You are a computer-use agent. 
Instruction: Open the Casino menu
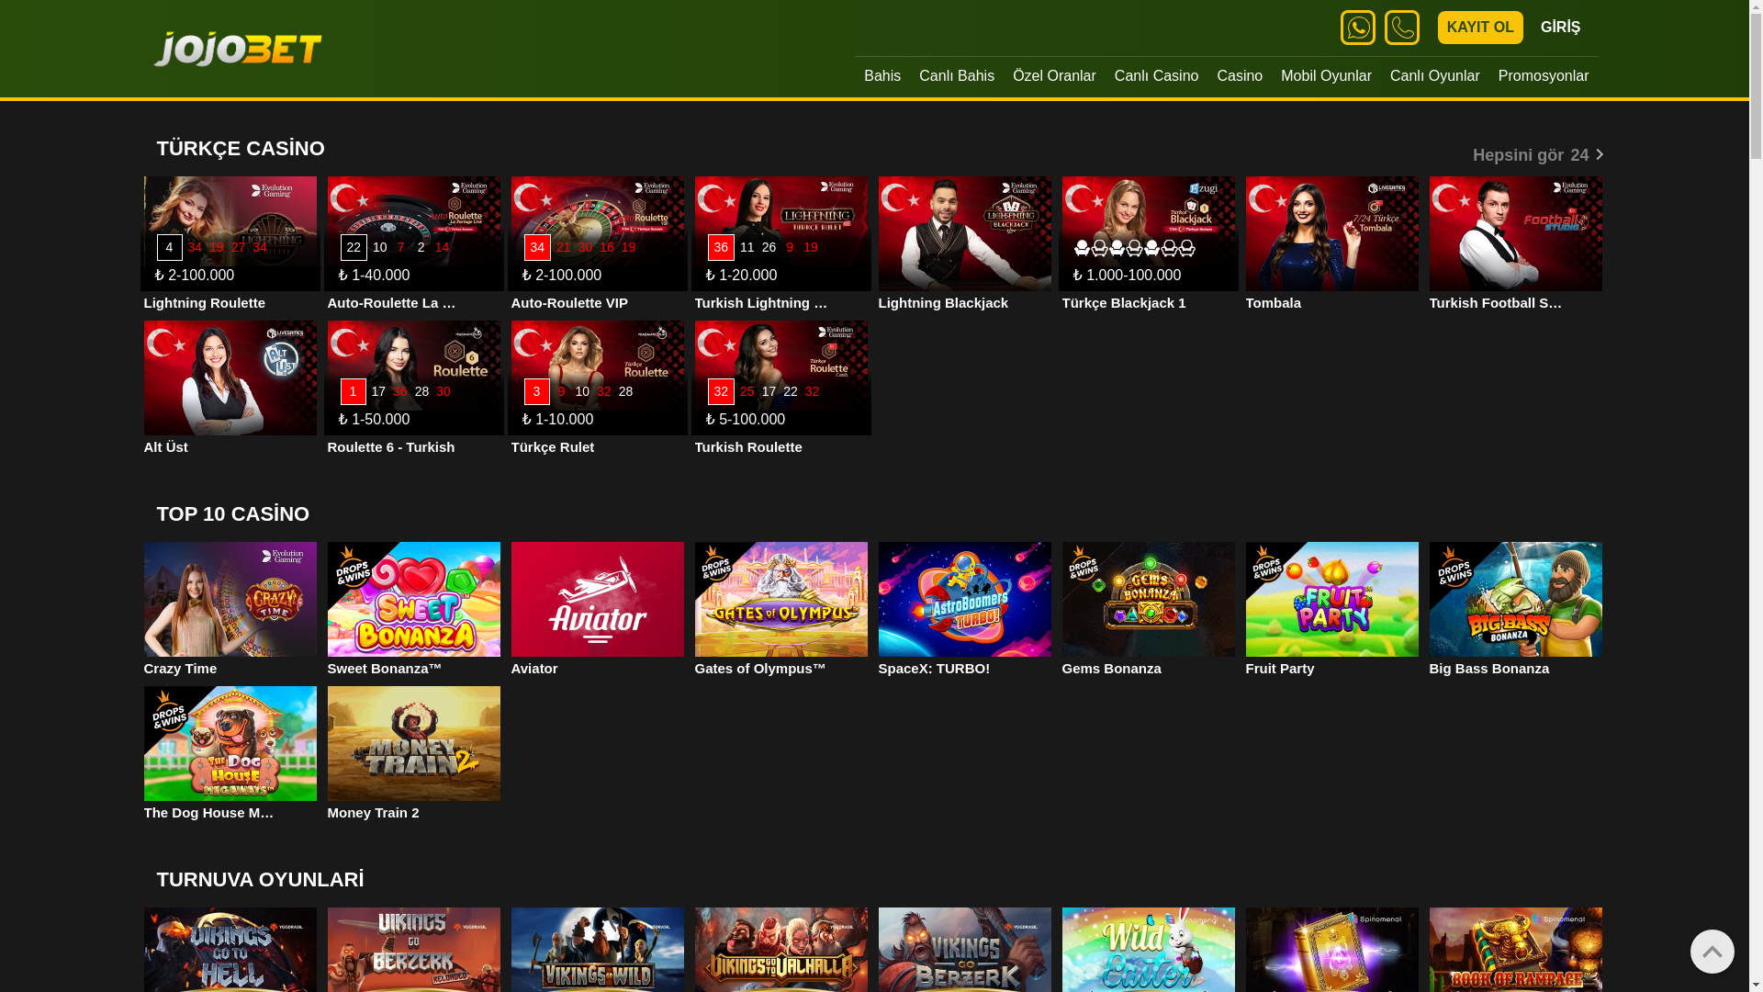pyautogui.click(x=1239, y=76)
